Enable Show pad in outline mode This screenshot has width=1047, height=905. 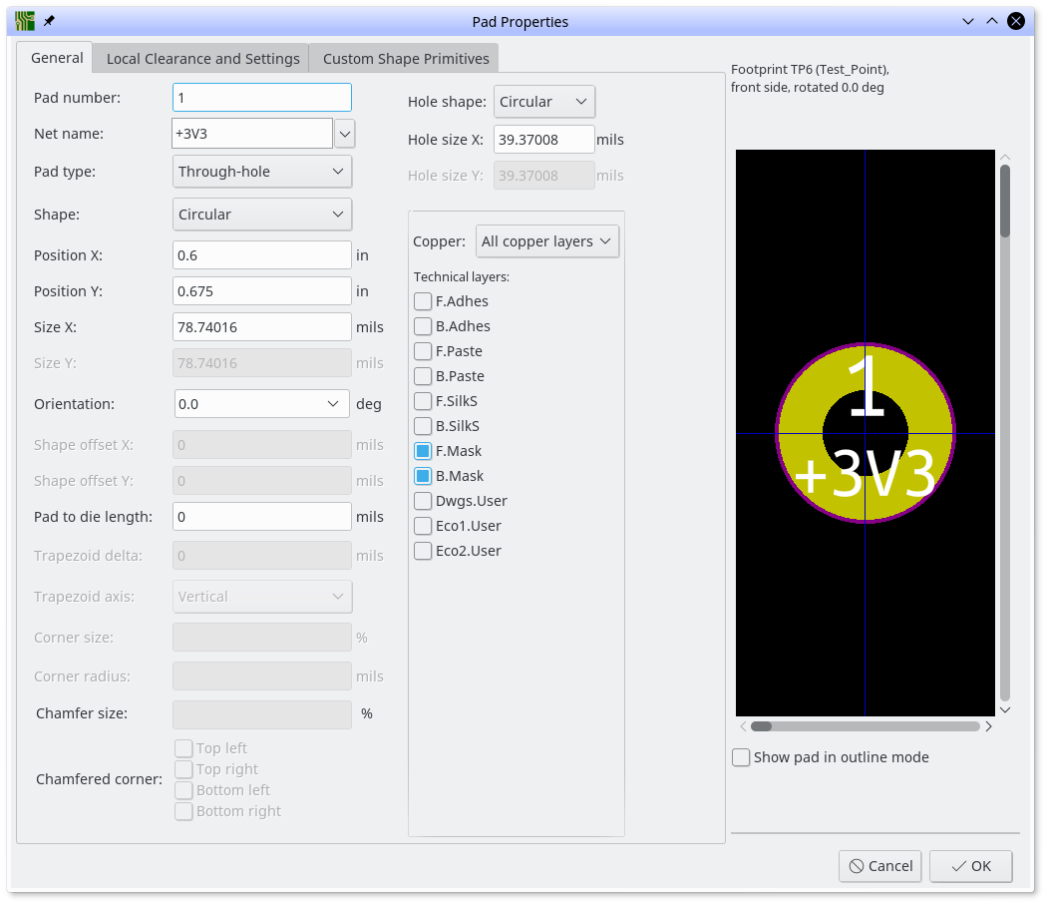pyautogui.click(x=741, y=757)
